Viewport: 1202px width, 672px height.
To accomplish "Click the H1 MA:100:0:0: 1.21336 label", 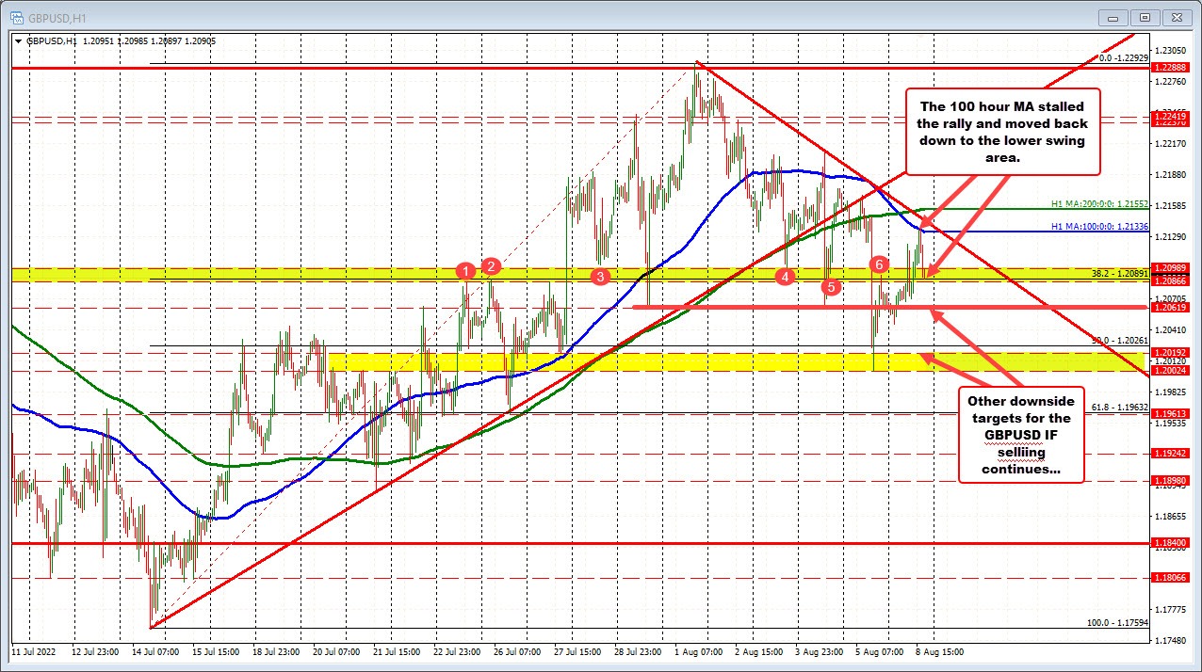I will (1099, 227).
